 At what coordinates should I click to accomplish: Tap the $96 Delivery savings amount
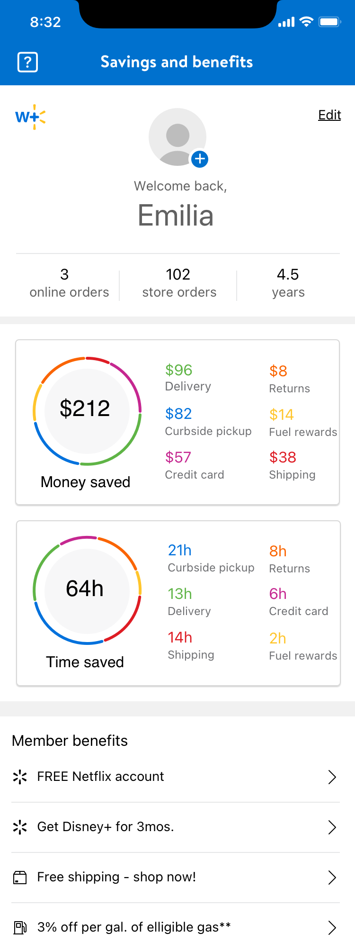coord(178,370)
